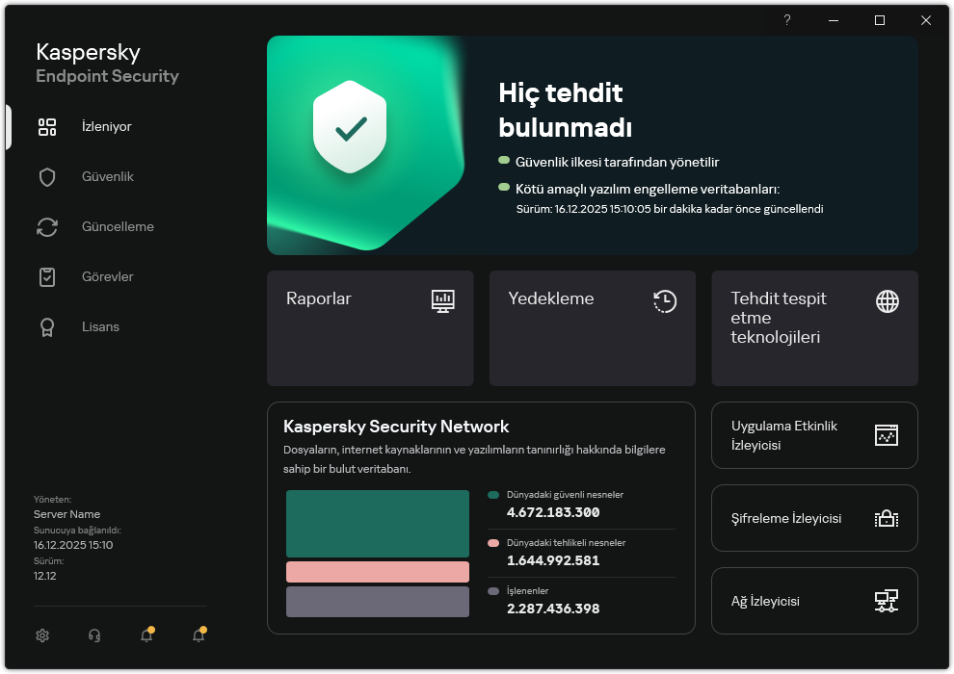The width and height of the screenshot is (954, 674).
Task: Click the Güncelleme refresh icon
Action: [x=47, y=226]
